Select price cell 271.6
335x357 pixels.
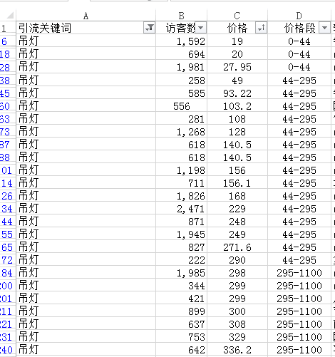(237, 247)
